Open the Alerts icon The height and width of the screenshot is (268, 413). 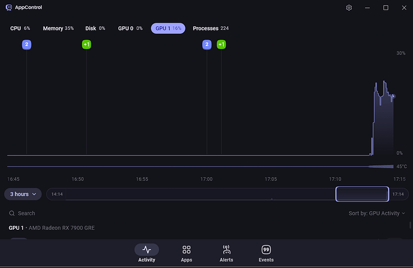226,249
